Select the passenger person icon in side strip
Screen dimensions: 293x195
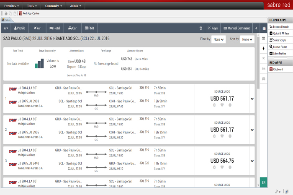pyautogui.click(x=263, y=49)
